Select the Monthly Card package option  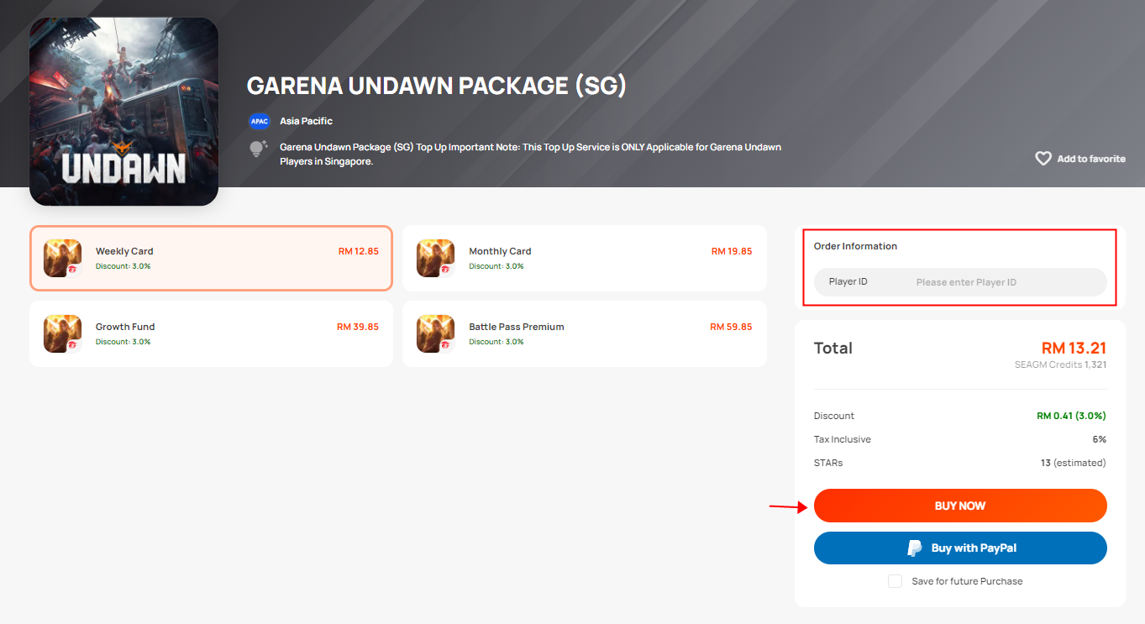tap(585, 258)
